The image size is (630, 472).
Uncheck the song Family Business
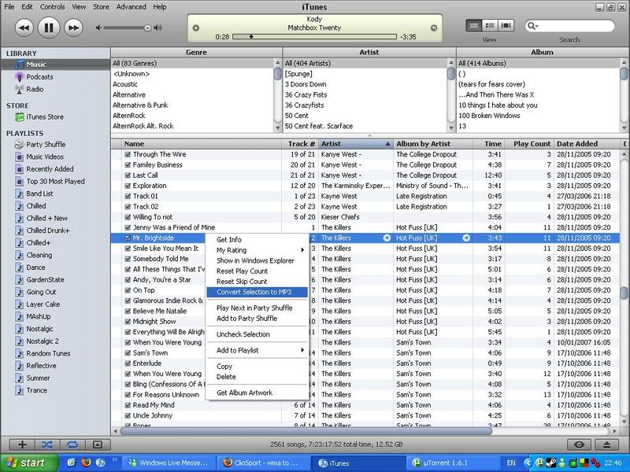click(x=129, y=165)
